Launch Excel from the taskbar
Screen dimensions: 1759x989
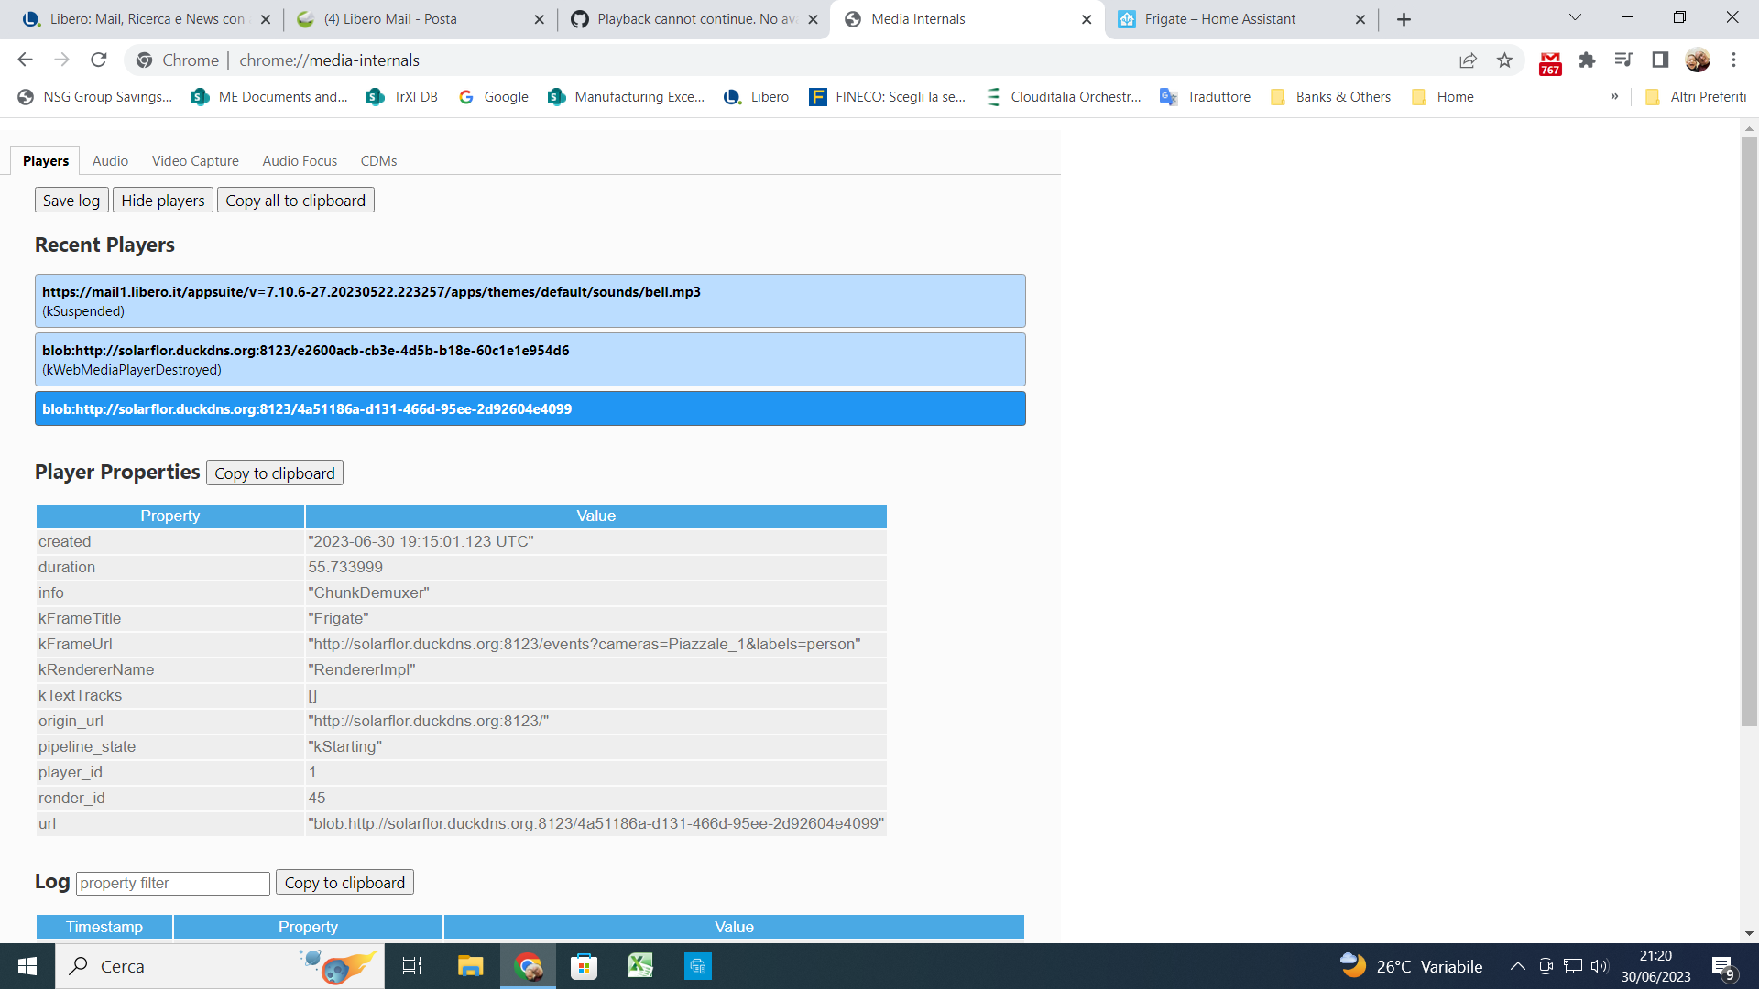(640, 966)
